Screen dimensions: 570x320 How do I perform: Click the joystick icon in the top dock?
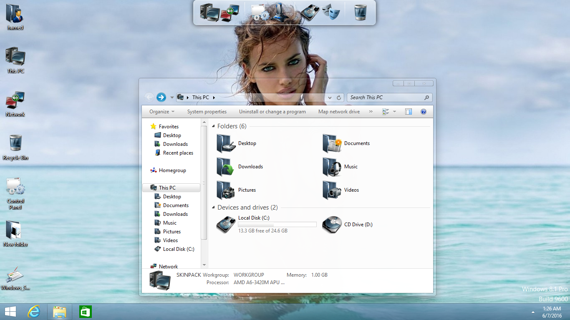tap(280, 11)
